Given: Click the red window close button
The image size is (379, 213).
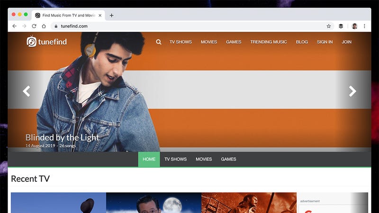Looking at the screenshot, I should [x=14, y=15].
